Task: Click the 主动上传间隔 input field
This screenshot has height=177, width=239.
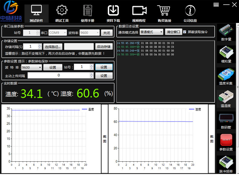Action: point(59,75)
